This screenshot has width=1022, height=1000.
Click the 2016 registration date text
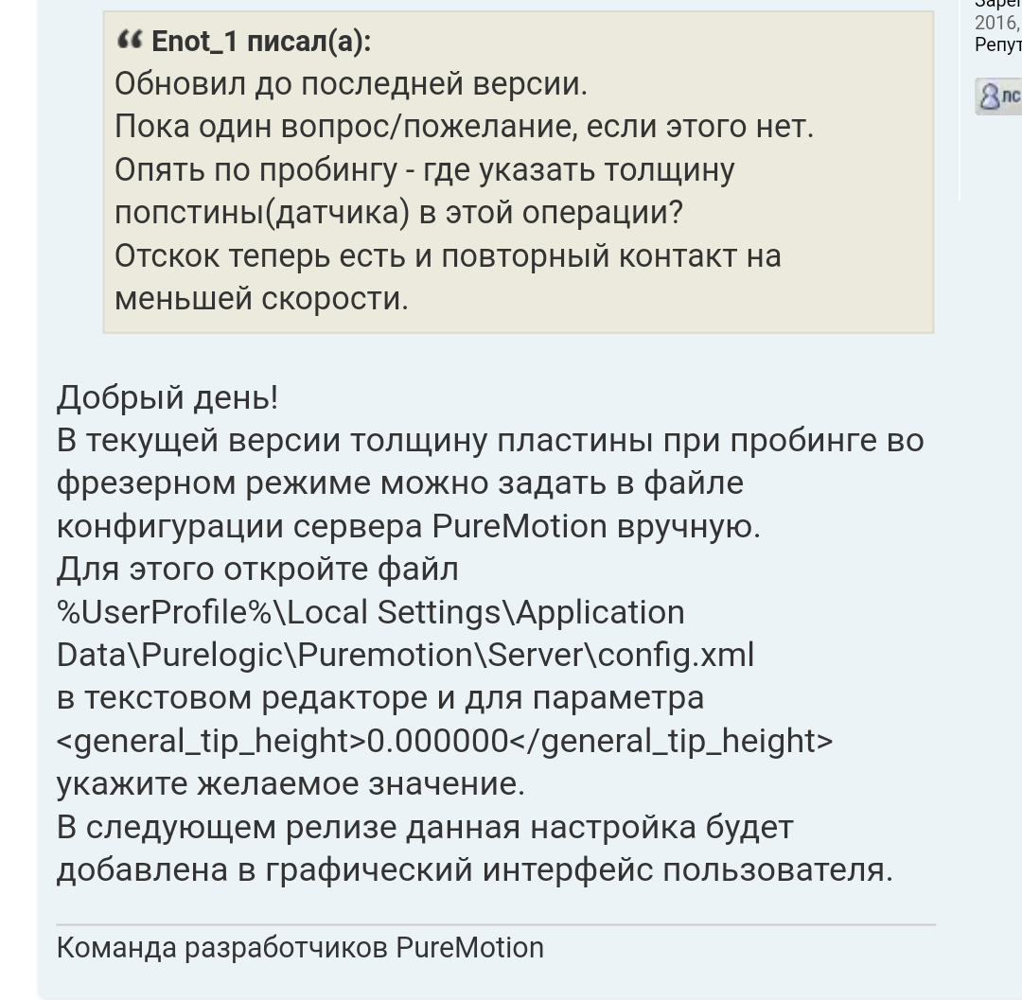[x=996, y=23]
